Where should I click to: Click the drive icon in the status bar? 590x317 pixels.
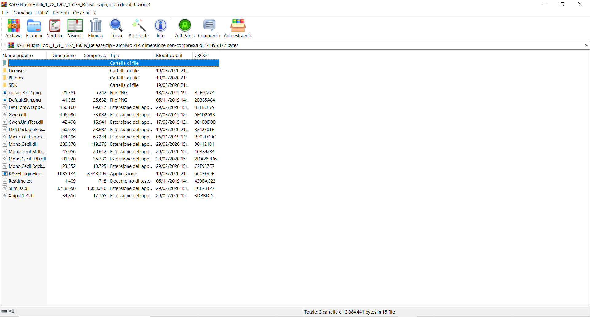coord(4,311)
